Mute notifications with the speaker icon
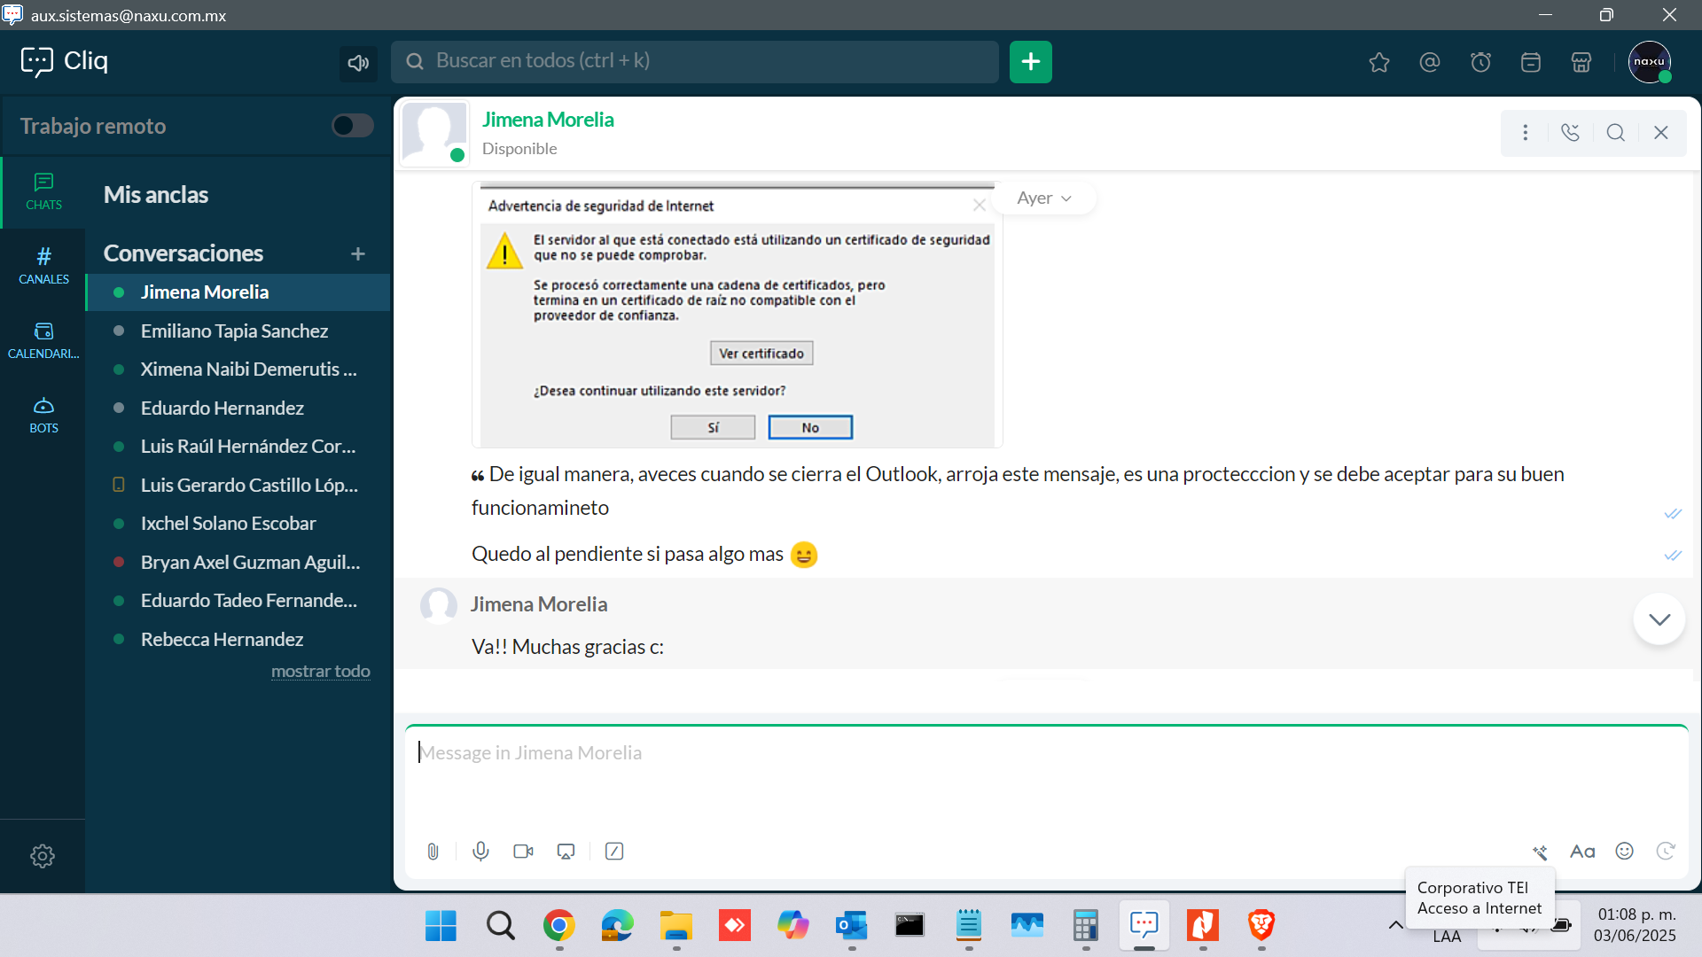The width and height of the screenshot is (1702, 957). pyautogui.click(x=358, y=63)
